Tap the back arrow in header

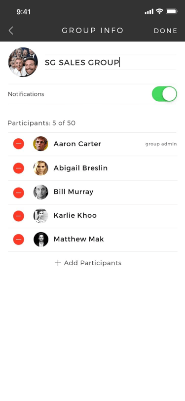pos(11,31)
